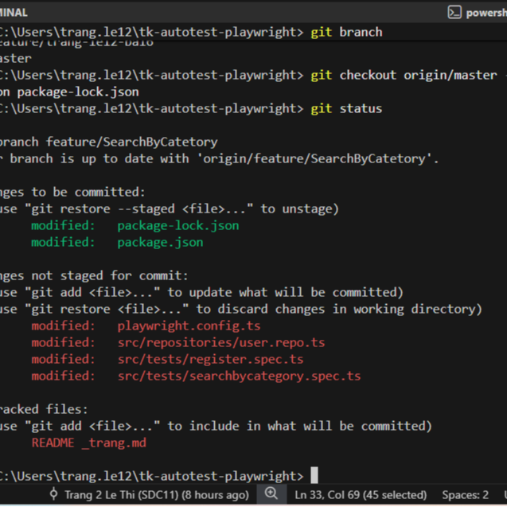Click the git status command text
The width and height of the screenshot is (507, 507).
[x=346, y=108]
